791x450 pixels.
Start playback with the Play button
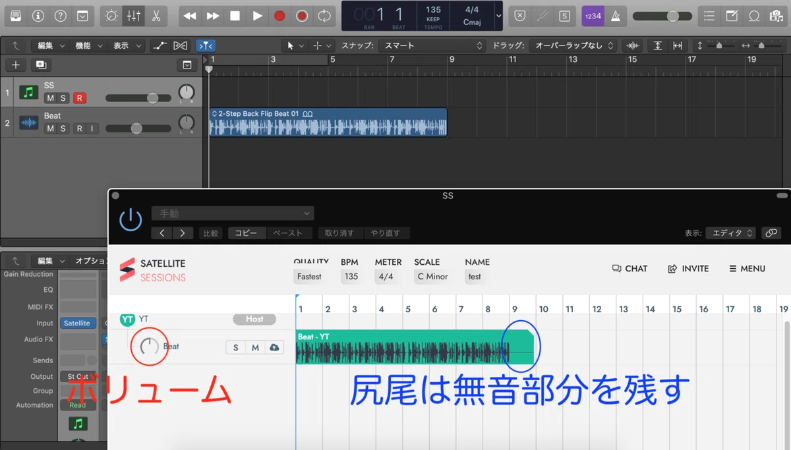257,15
